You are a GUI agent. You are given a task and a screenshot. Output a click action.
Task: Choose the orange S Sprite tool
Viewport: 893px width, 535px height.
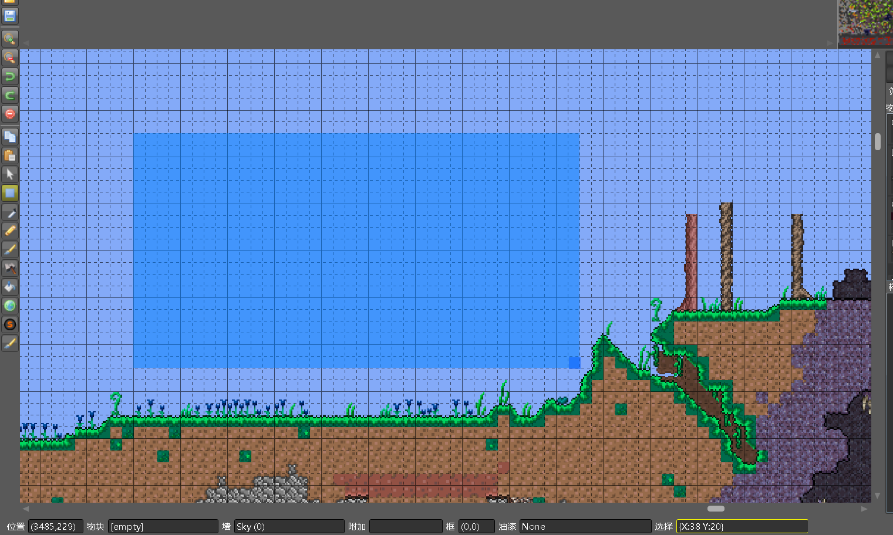click(10, 324)
